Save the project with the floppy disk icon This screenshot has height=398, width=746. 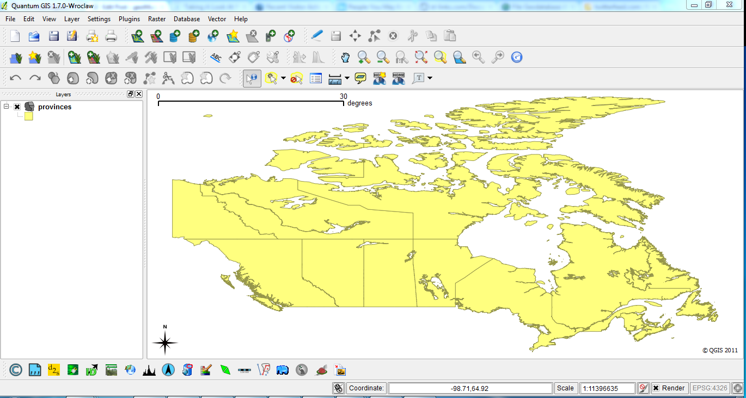tap(53, 36)
